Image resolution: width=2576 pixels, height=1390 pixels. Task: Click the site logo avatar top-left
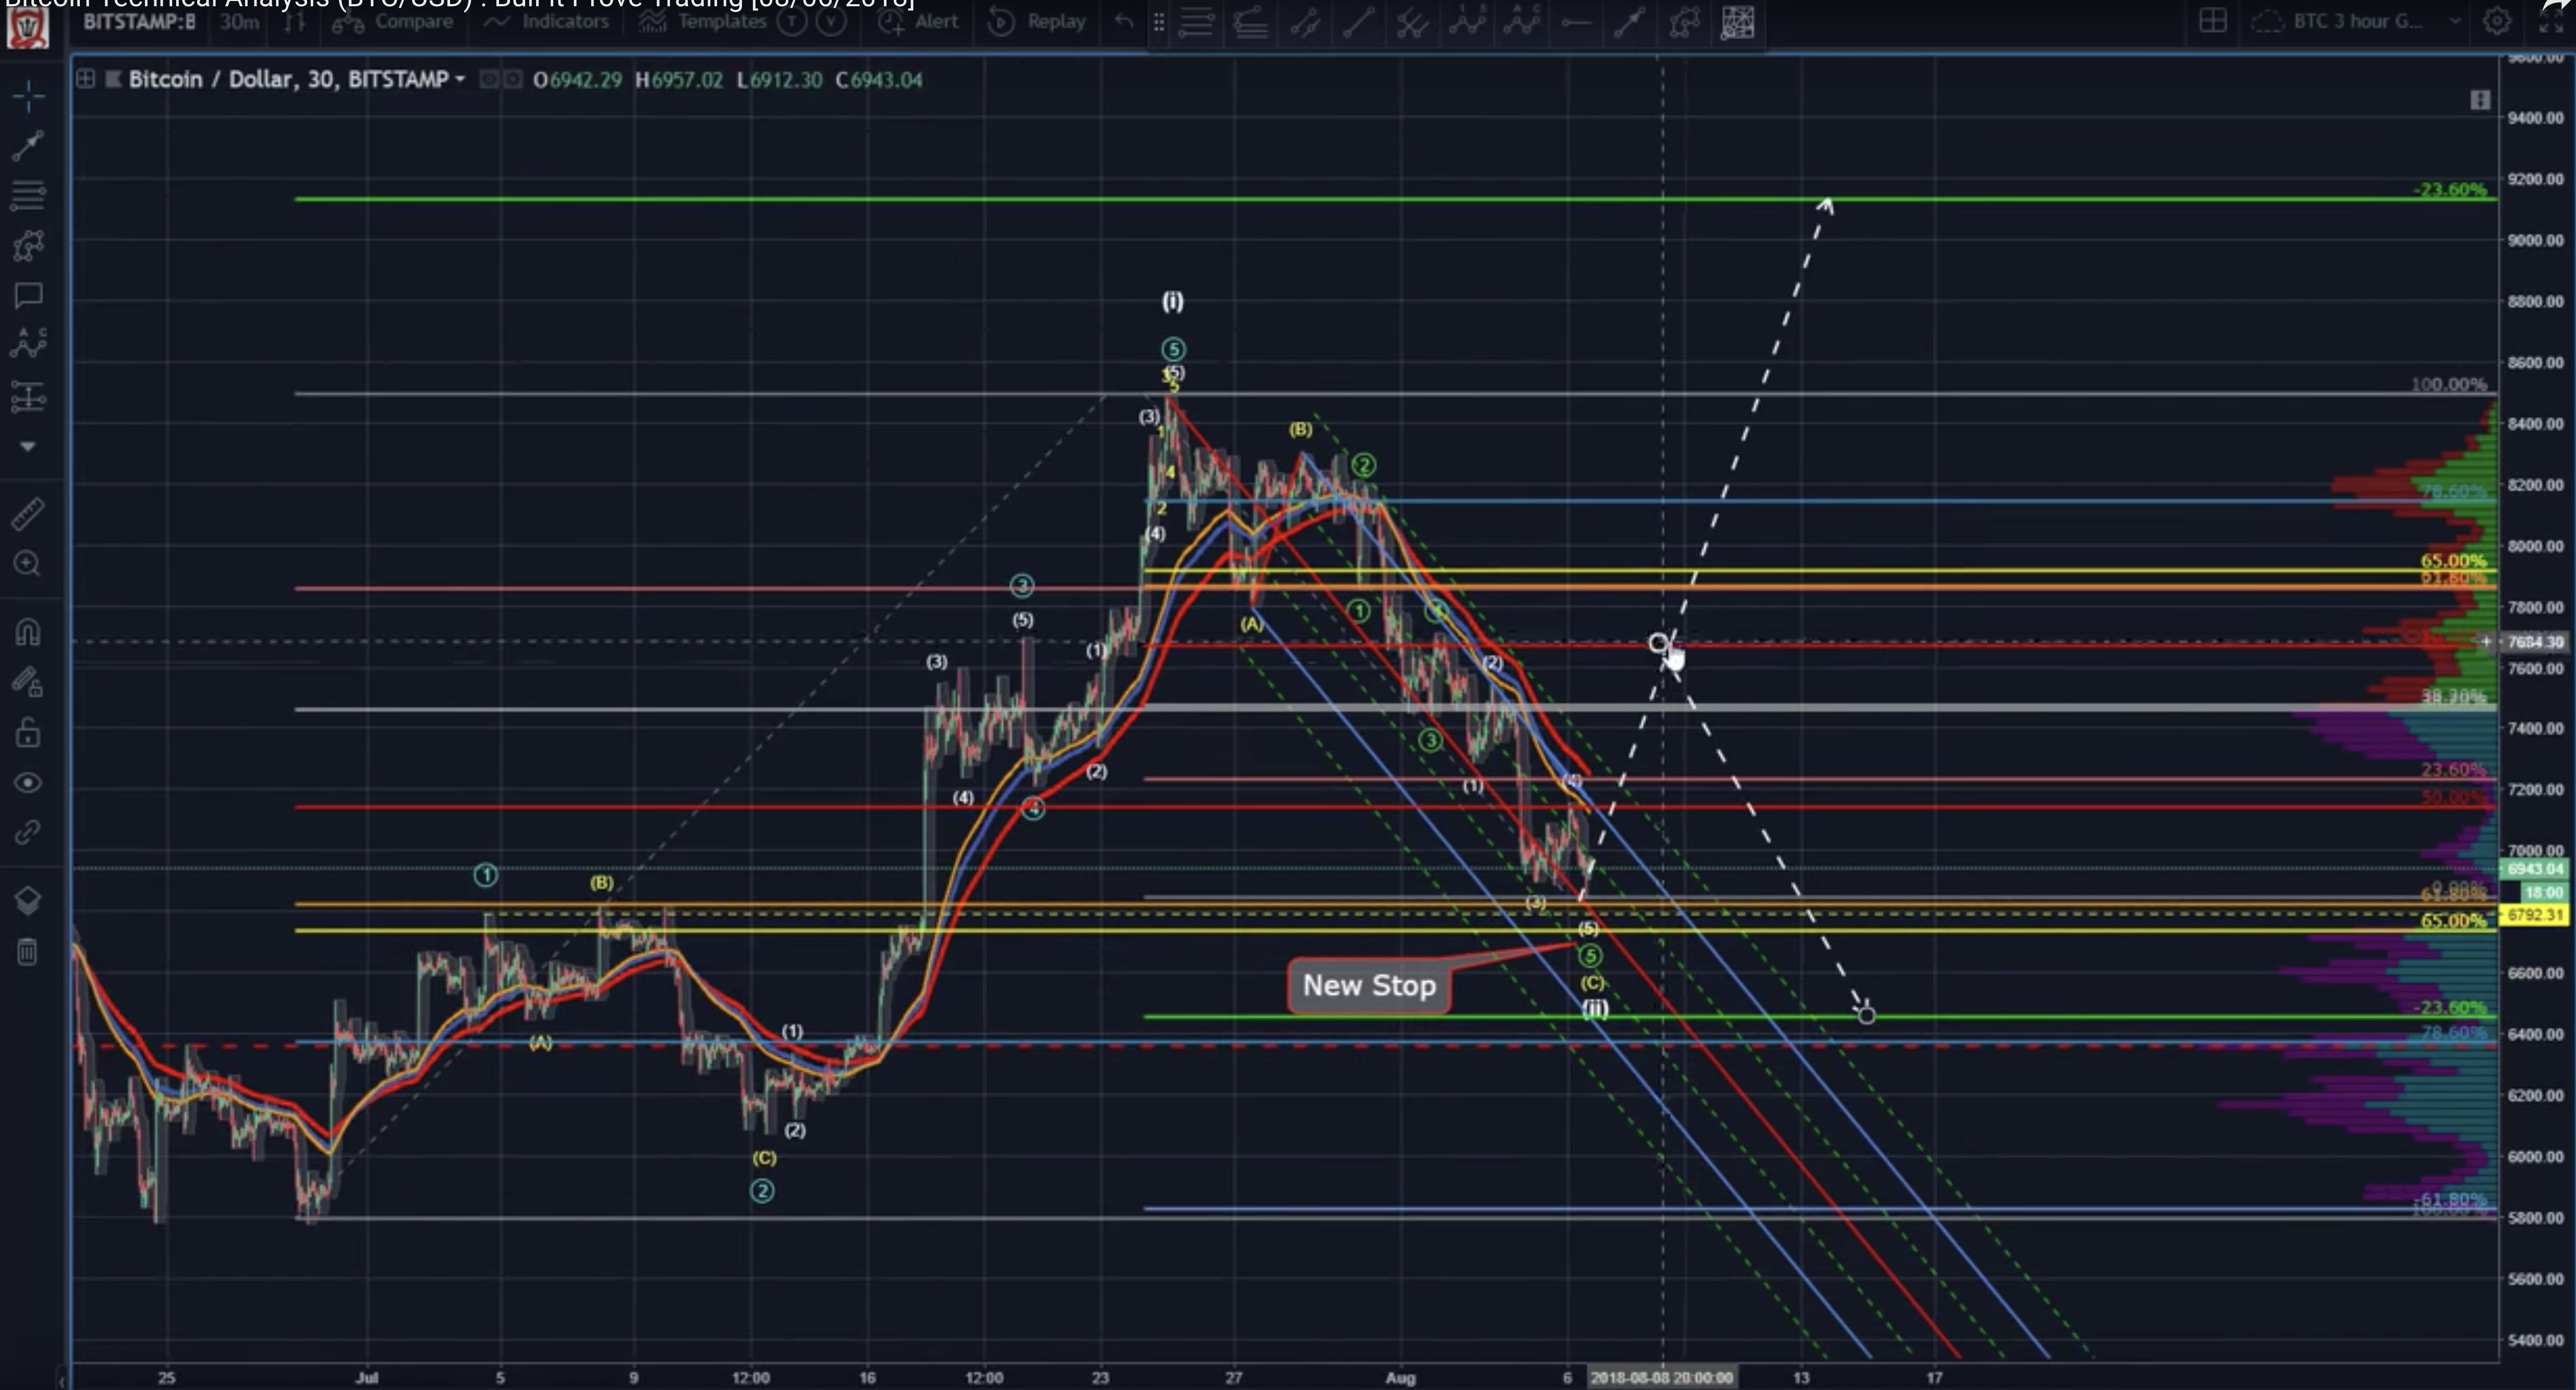point(28,27)
